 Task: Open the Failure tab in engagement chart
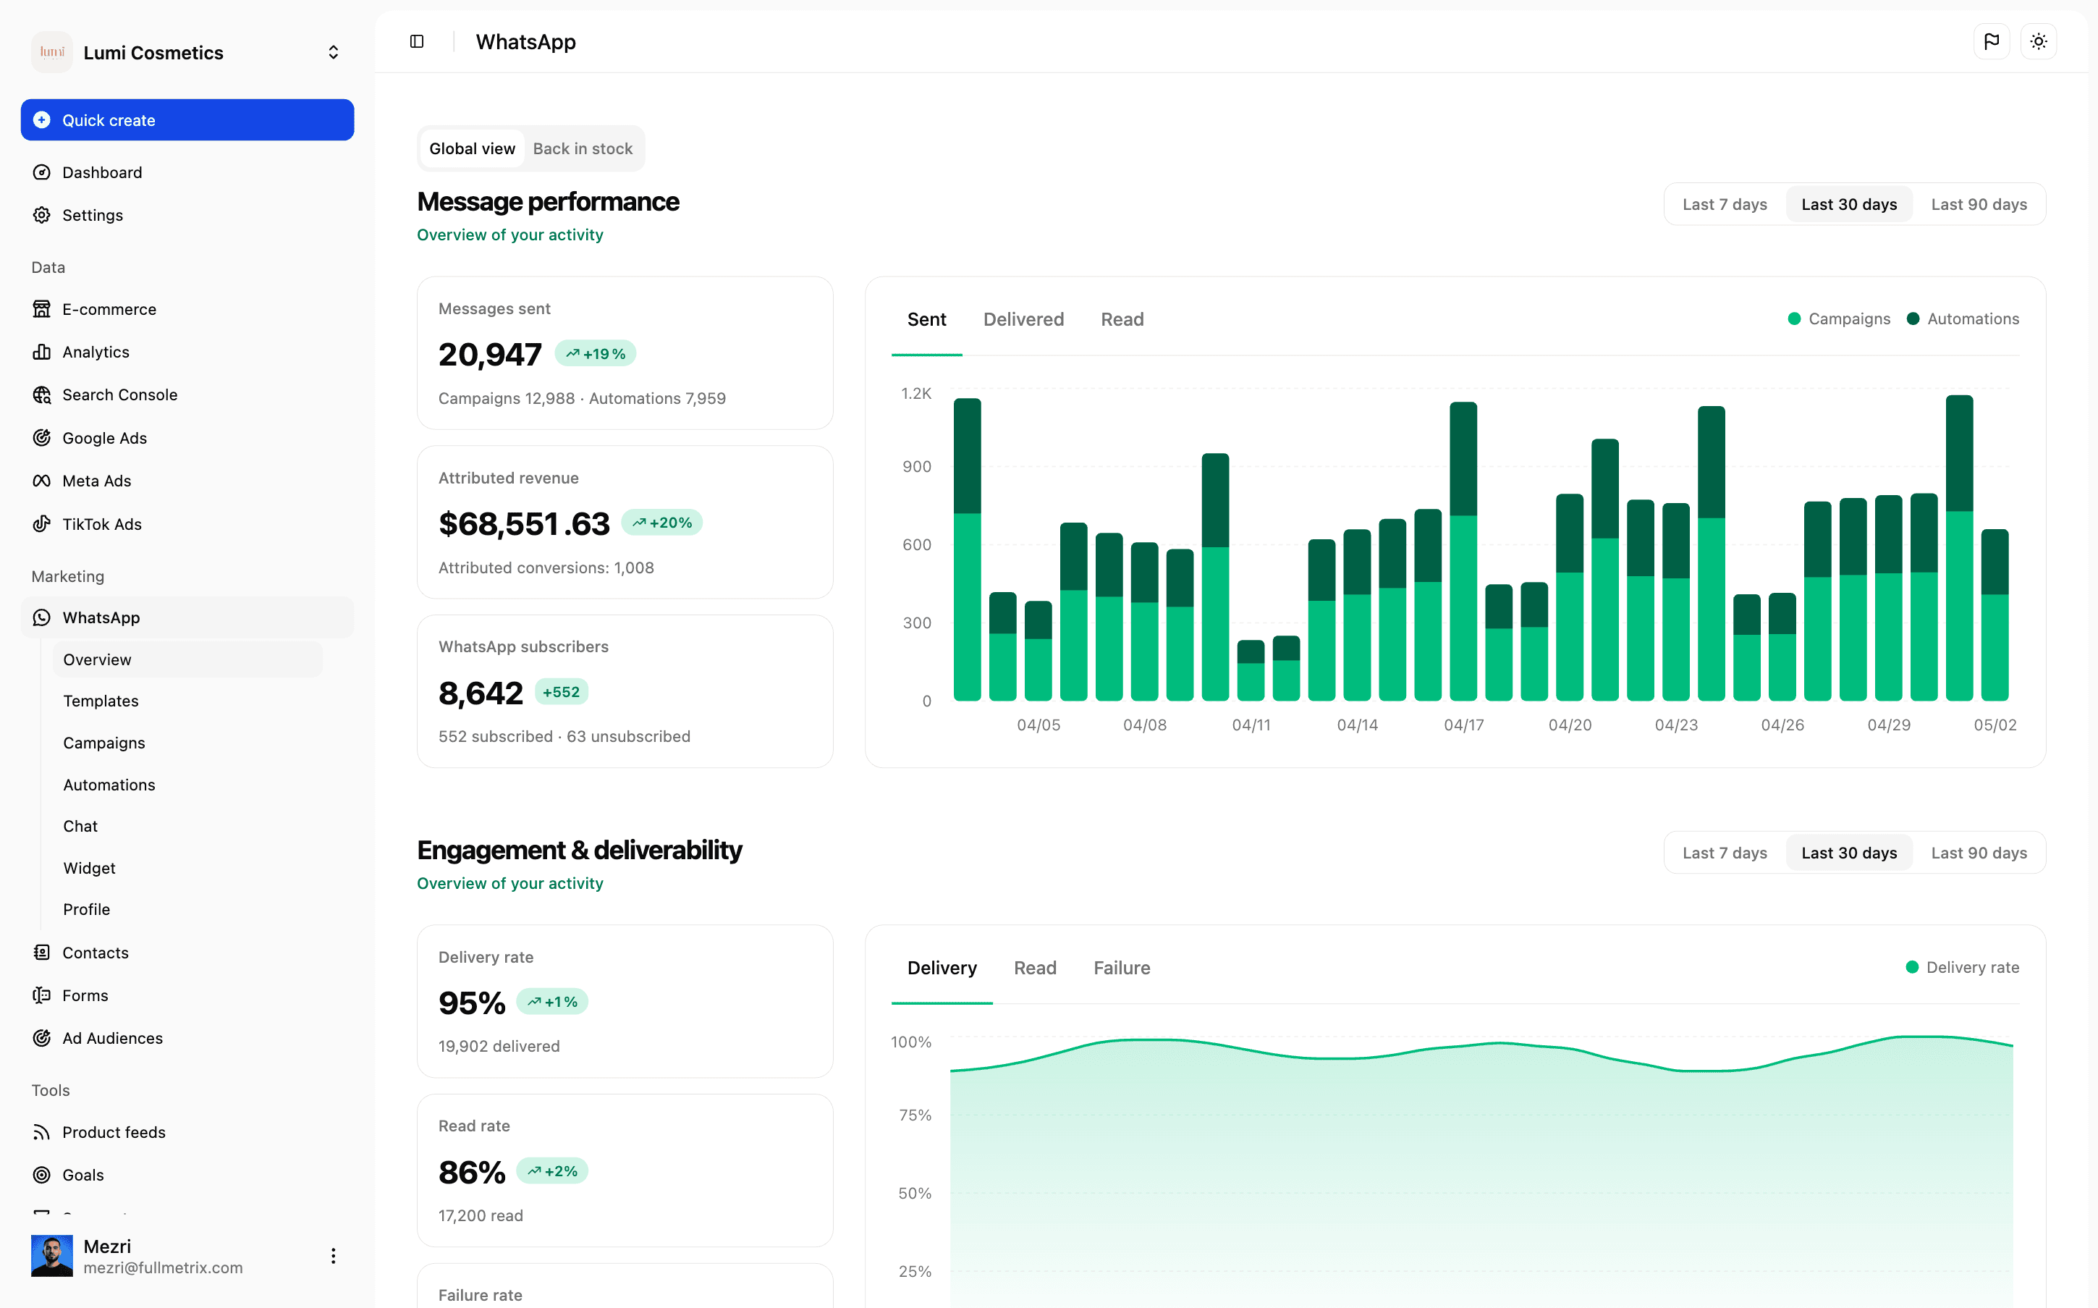click(1122, 968)
